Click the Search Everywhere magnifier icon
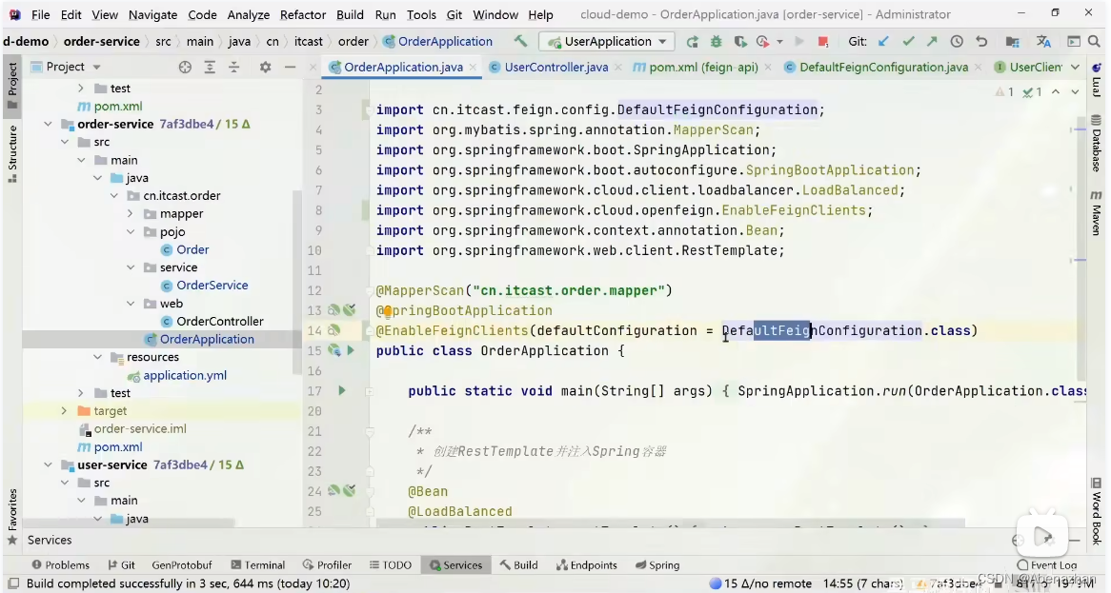Image resolution: width=1111 pixels, height=593 pixels. coord(1095,42)
